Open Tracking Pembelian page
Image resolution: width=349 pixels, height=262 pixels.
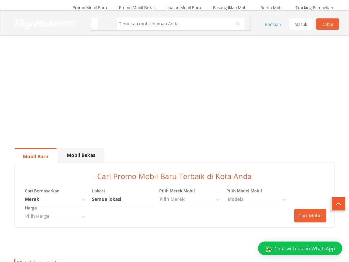click(314, 8)
